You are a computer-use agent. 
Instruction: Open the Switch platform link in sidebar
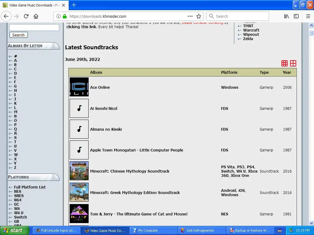click(21, 217)
